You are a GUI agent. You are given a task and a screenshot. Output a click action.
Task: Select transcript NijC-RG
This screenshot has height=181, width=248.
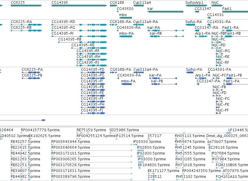click(223, 51)
